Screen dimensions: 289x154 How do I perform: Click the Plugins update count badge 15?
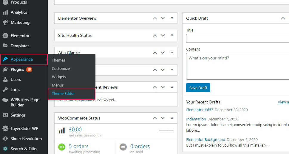point(29,70)
